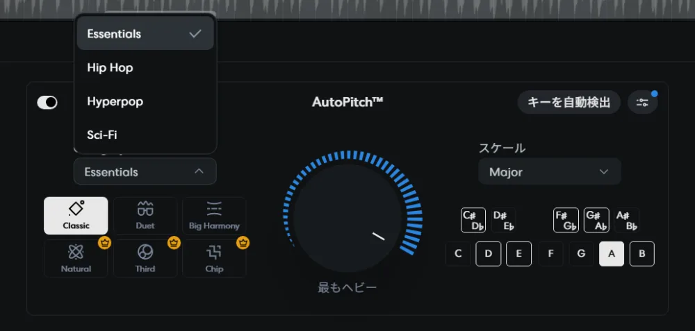This screenshot has width=695, height=331.
Task: Toggle the D note key
Action: tap(489, 254)
